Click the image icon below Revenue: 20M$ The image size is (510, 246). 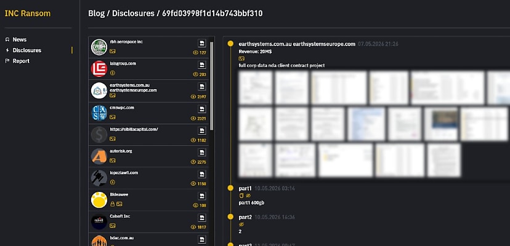coord(241,58)
